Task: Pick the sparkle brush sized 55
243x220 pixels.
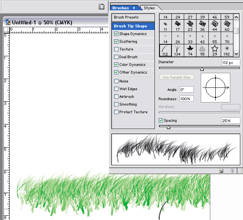Action: 215,38
